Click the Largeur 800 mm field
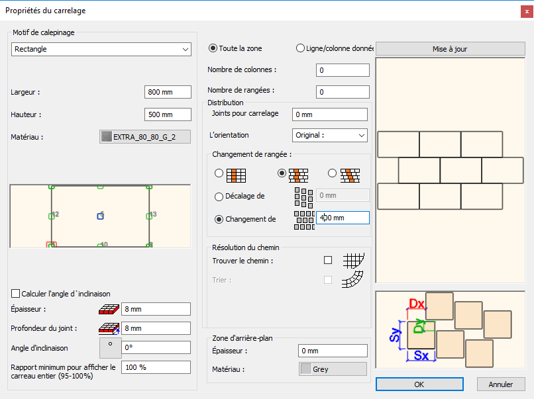 [168, 92]
